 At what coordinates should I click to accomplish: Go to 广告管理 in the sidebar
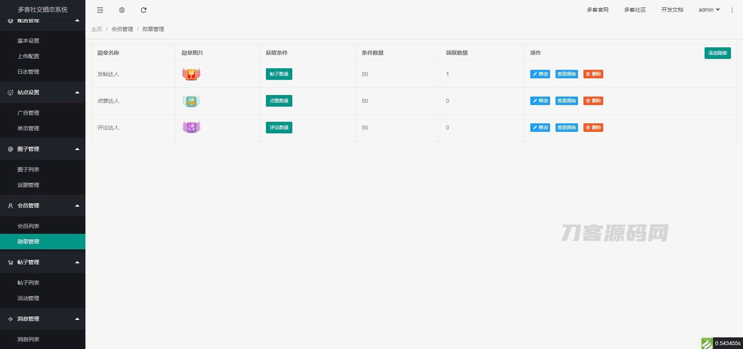pyautogui.click(x=28, y=113)
